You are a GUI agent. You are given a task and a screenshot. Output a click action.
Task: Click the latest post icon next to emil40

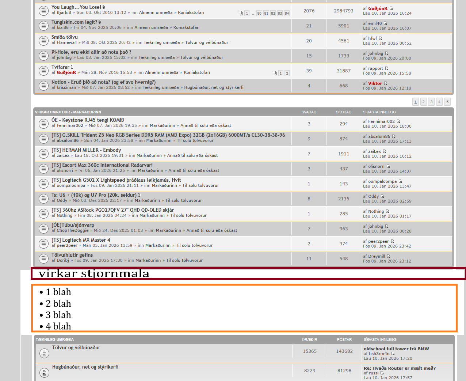click(x=385, y=23)
